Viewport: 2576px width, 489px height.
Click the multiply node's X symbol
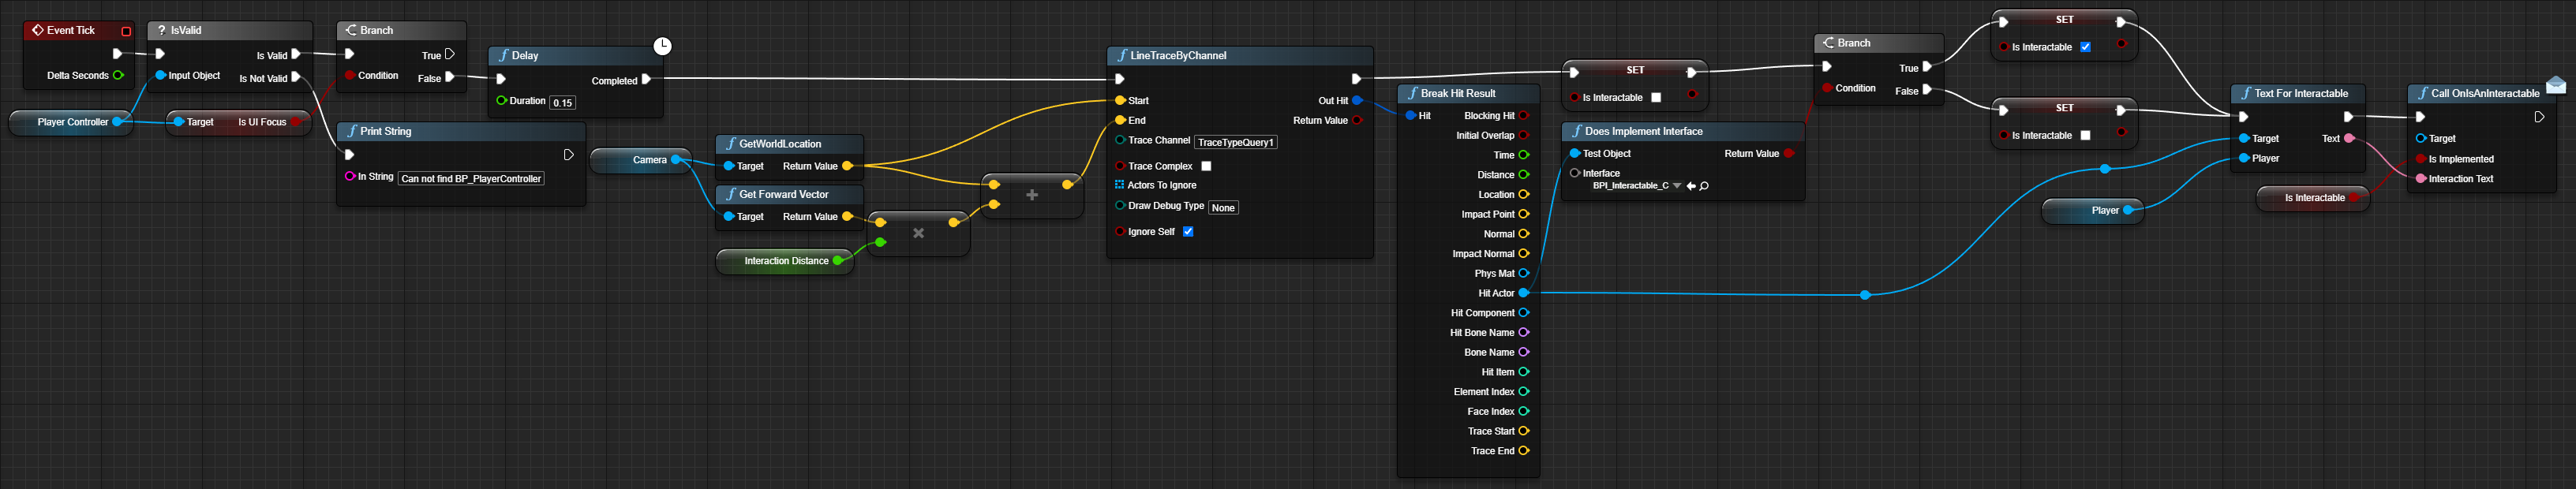pyautogui.click(x=918, y=233)
